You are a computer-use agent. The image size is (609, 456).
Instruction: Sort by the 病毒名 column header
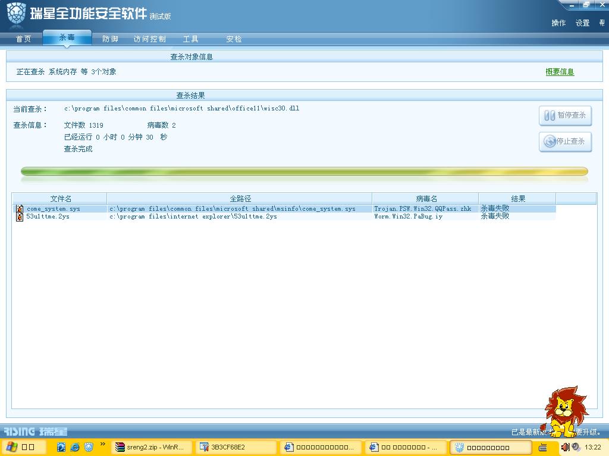pyautogui.click(x=426, y=198)
